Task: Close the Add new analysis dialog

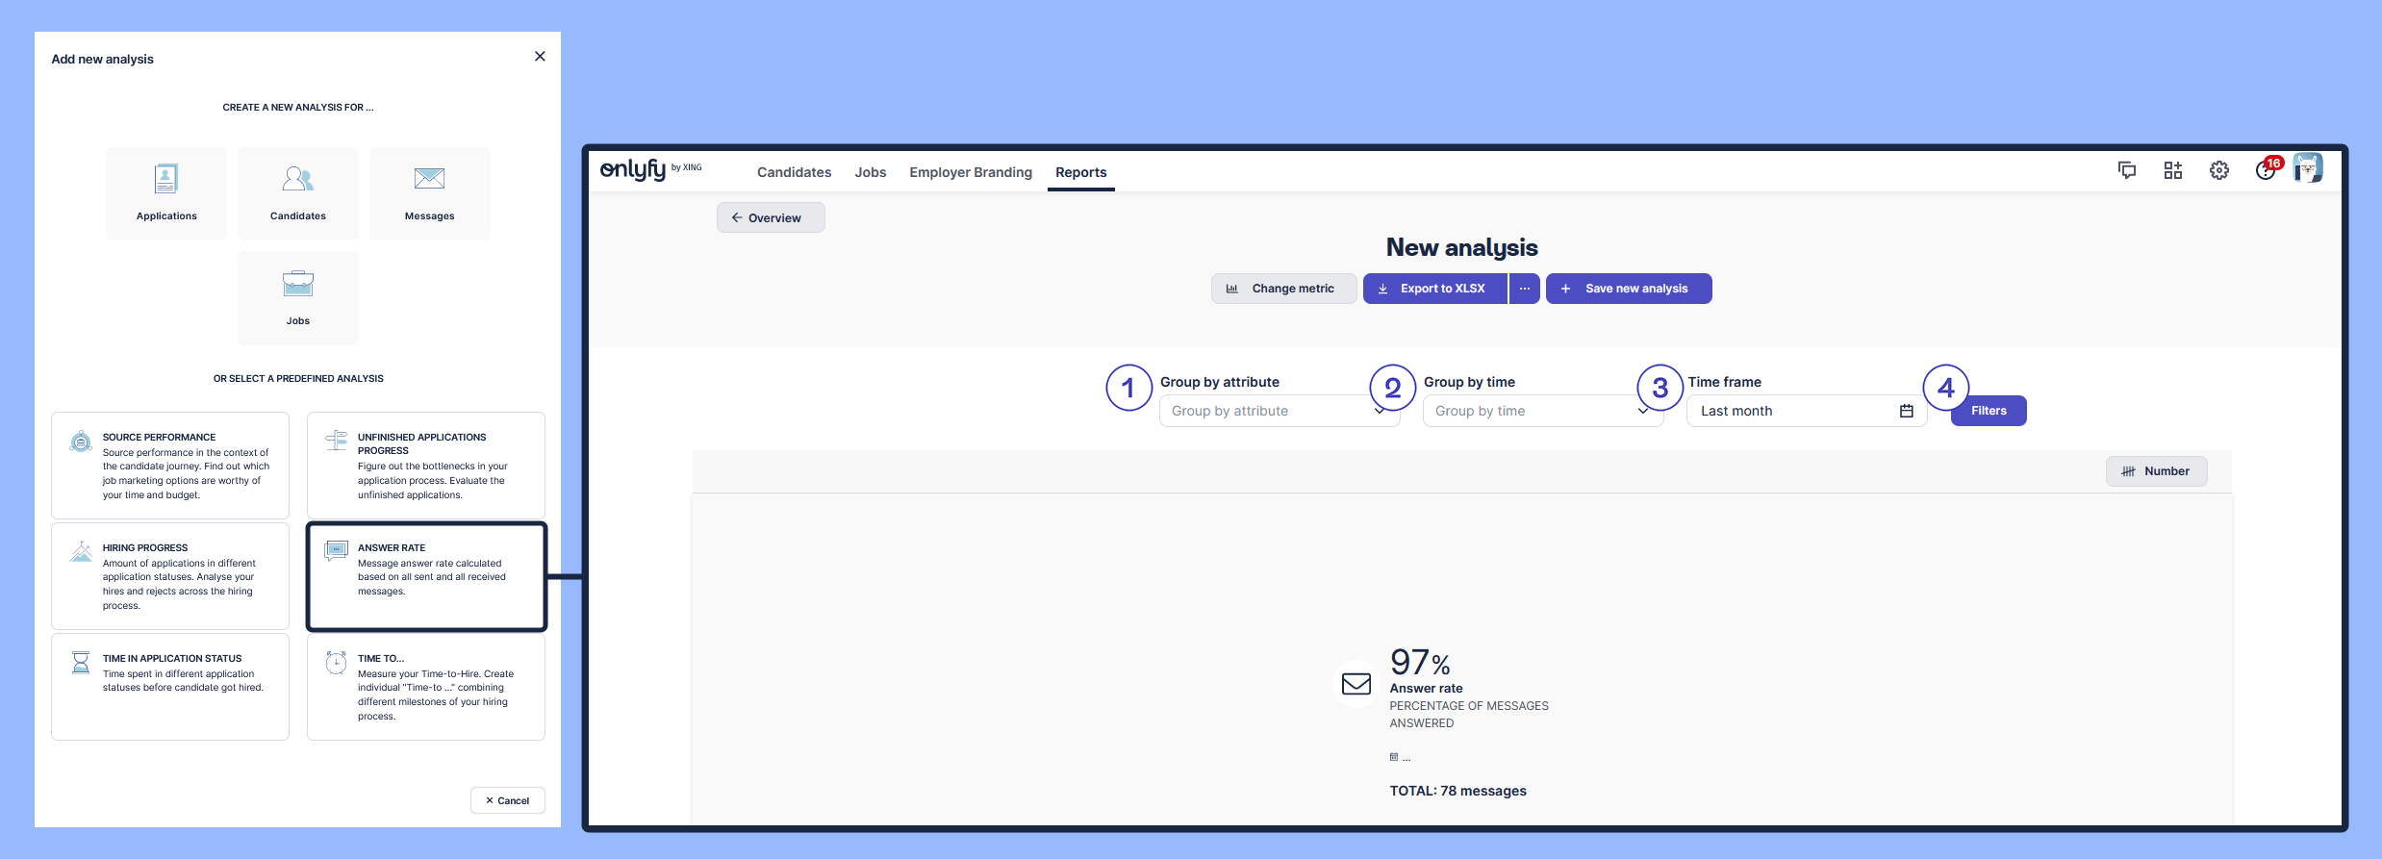Action: pyautogui.click(x=540, y=57)
